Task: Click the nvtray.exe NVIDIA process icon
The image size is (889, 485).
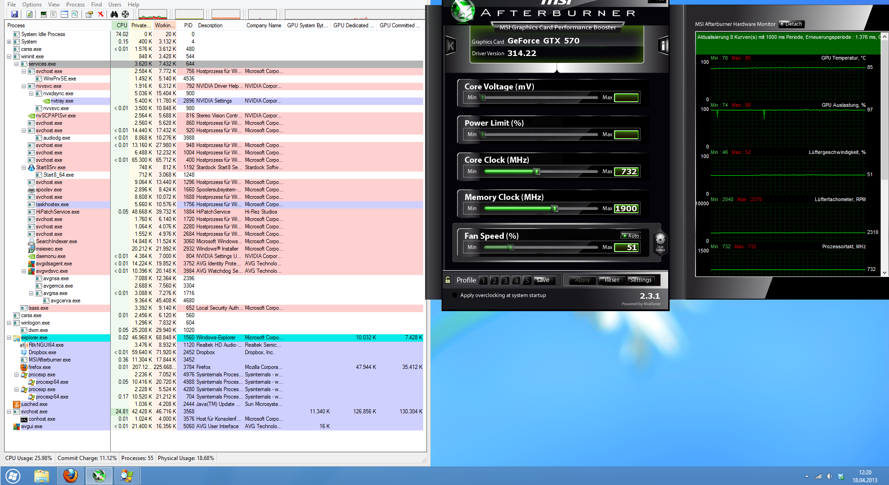Action: [x=46, y=101]
